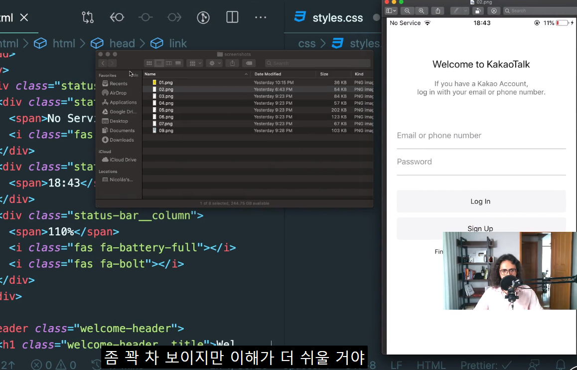Image resolution: width=577 pixels, height=370 pixels.
Task: Select file 07.png in Finder
Action: [x=258, y=124]
